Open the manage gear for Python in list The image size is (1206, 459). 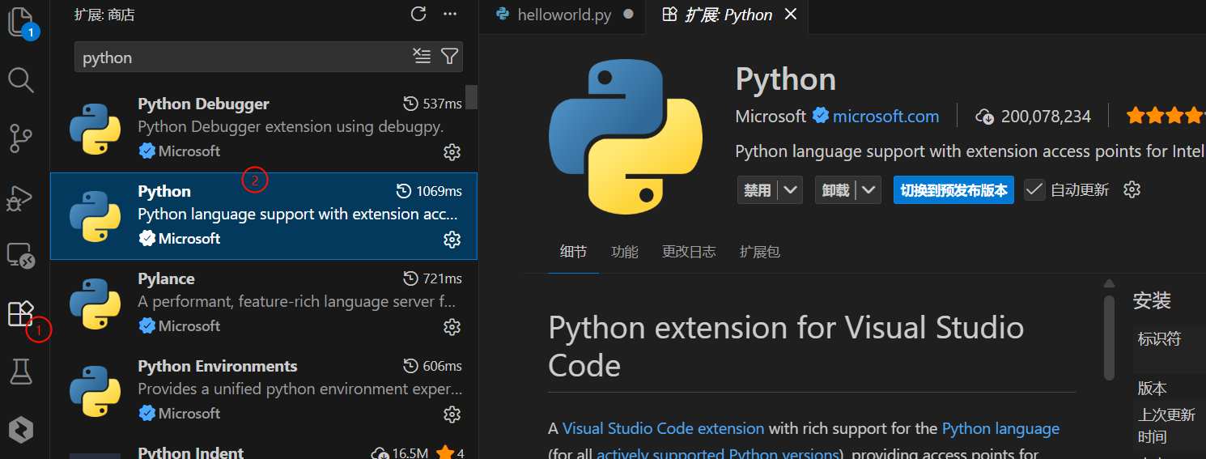click(x=452, y=239)
